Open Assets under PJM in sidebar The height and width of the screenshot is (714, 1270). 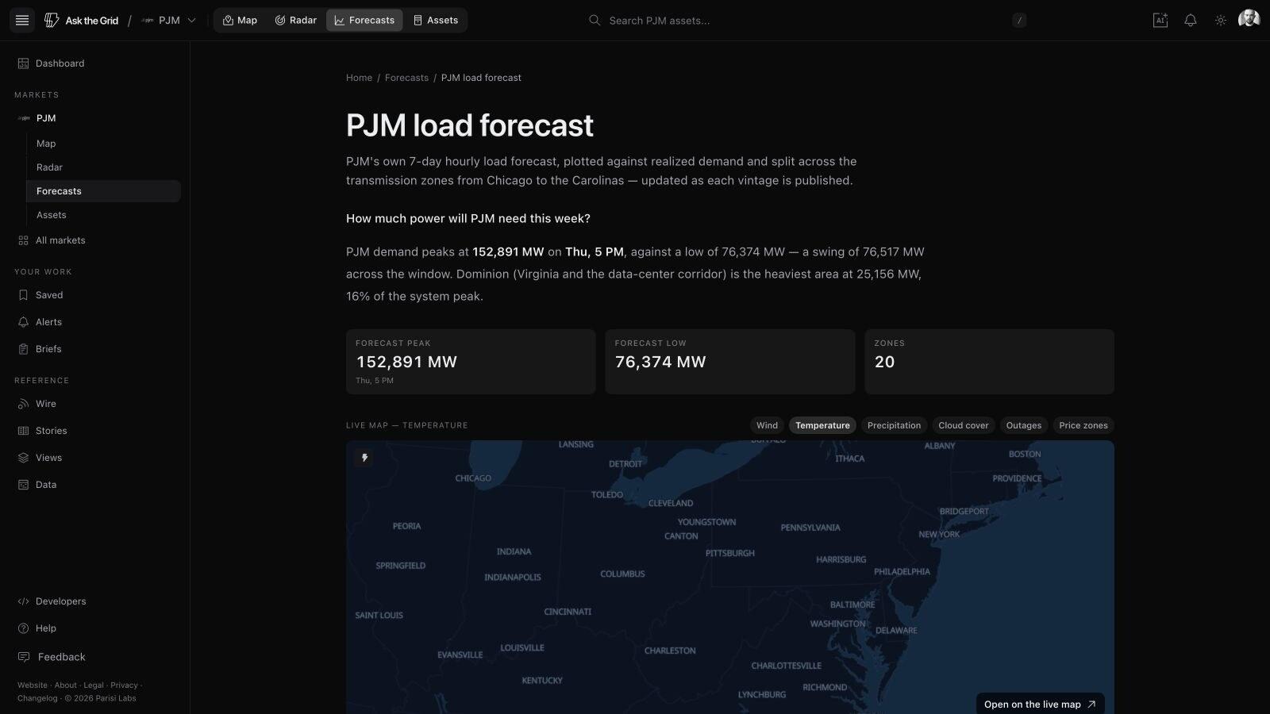tap(103, 215)
